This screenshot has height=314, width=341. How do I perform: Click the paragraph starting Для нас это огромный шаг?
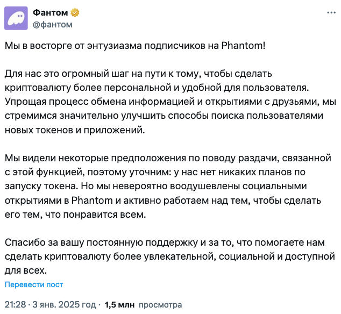[170, 102]
